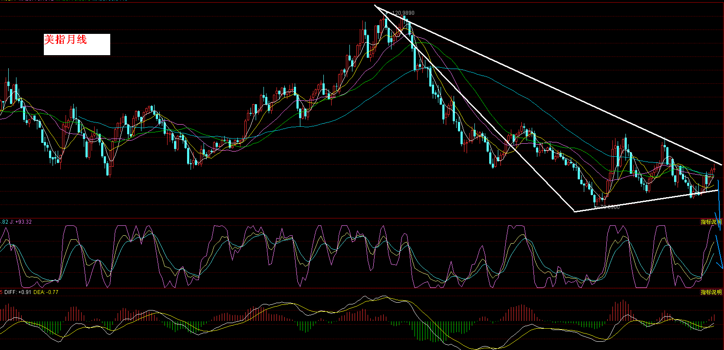724x350 pixels.
Task: Select the DEA: -0.77 readout
Action: pyautogui.click(x=46, y=292)
